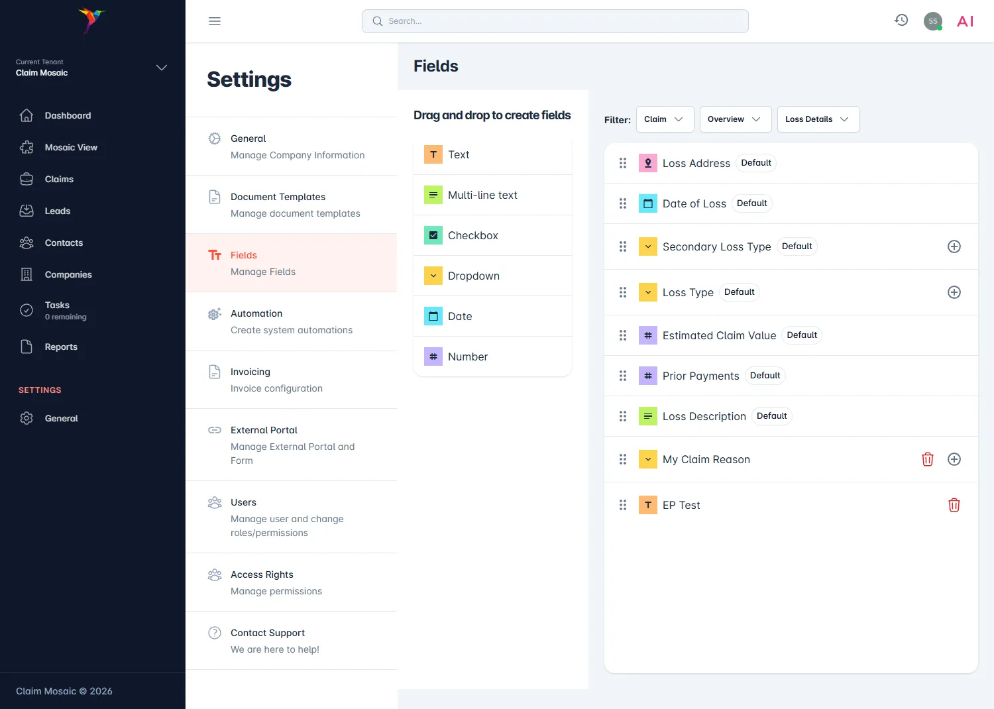994x709 pixels.
Task: Open the Overview filter dropdown
Action: 735,119
